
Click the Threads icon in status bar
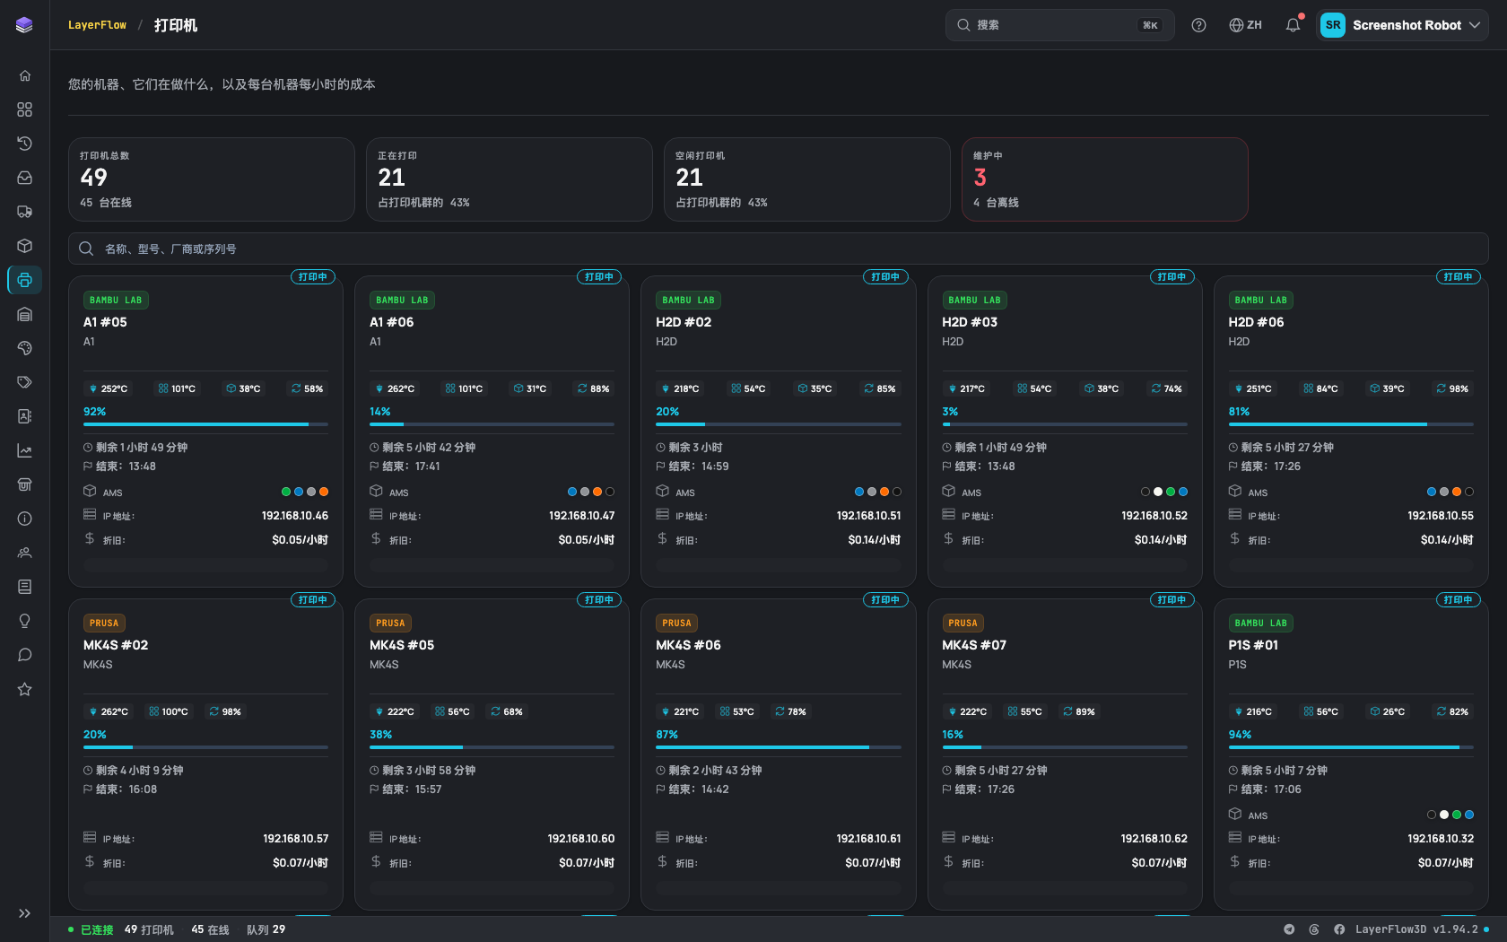tap(1314, 929)
